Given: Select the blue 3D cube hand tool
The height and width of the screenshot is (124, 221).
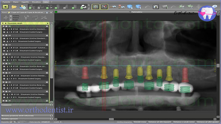Looking at the screenshot, I should tap(130, 7).
